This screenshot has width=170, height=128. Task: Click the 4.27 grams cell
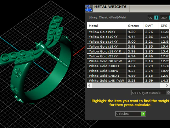[x=135, y=71]
